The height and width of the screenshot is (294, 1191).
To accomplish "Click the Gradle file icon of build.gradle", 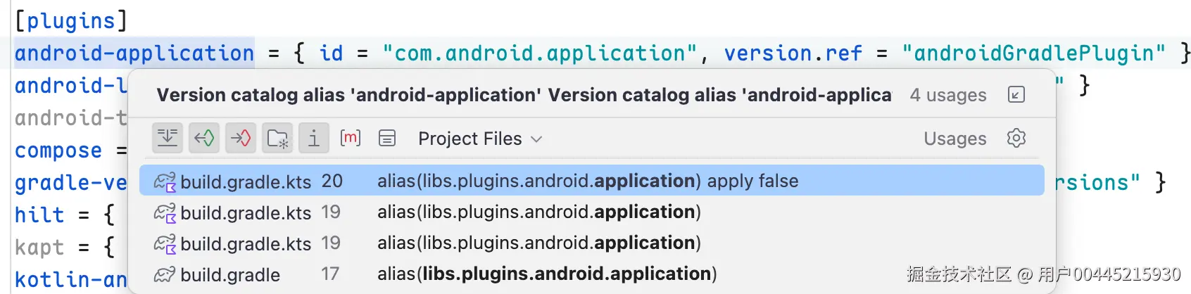I will click(x=164, y=274).
